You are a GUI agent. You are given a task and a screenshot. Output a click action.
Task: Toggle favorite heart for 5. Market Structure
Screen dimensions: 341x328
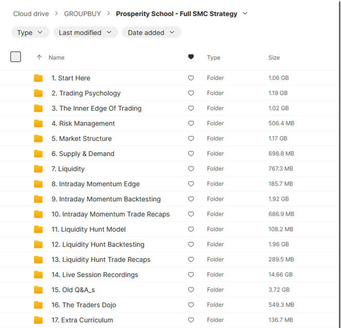pyautogui.click(x=191, y=139)
